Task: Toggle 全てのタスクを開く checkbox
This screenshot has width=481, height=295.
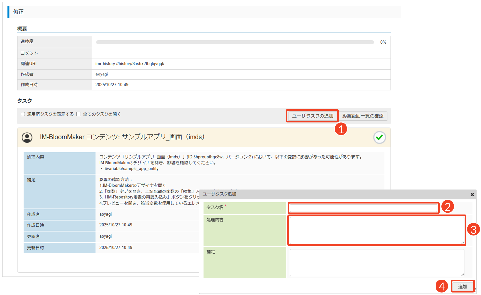Action: (79, 114)
